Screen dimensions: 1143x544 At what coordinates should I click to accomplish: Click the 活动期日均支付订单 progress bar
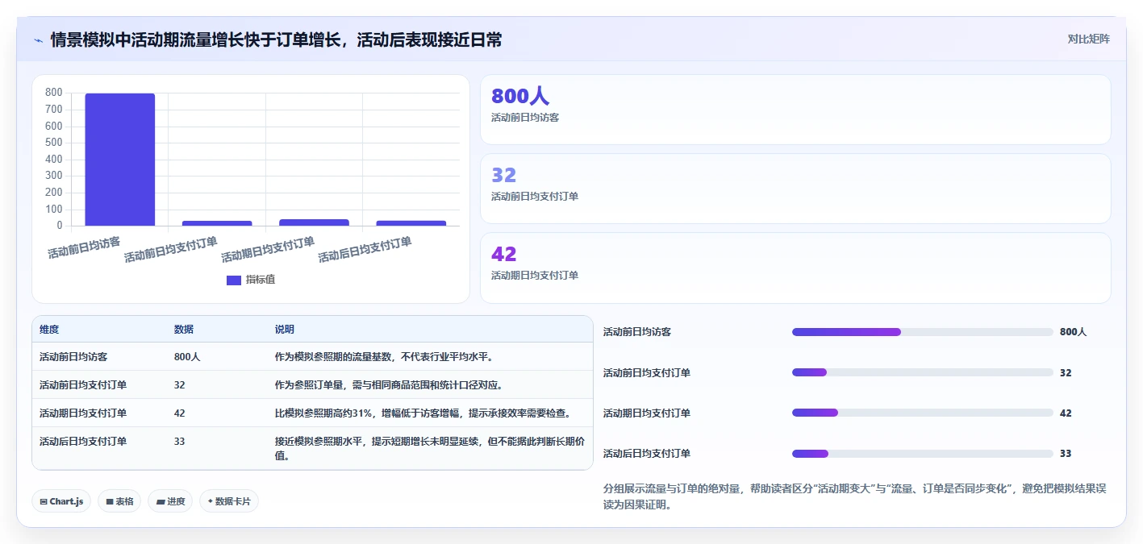click(x=923, y=413)
